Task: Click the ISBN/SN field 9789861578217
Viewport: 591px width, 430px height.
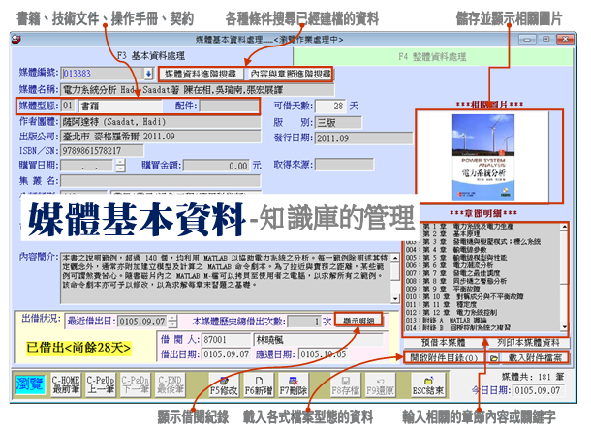Action: point(102,151)
